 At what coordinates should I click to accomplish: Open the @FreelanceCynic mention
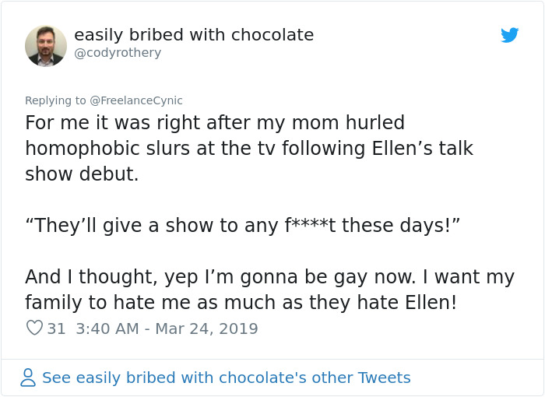(136, 100)
